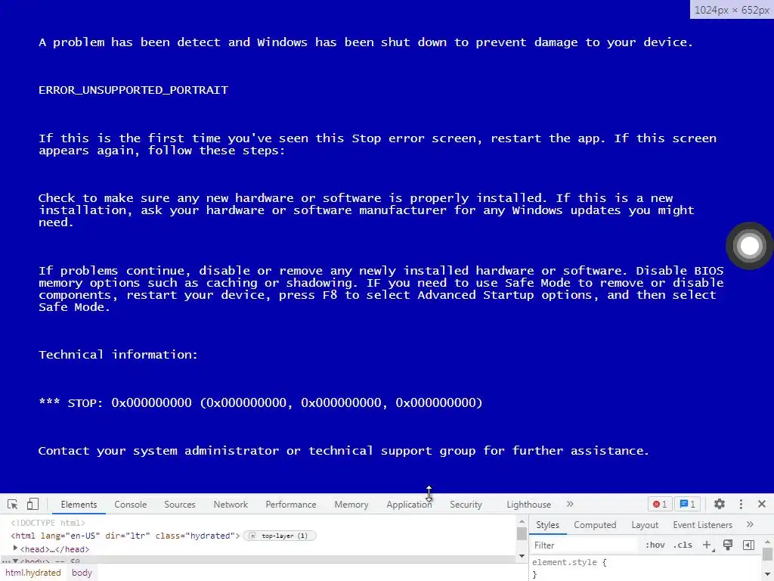Image resolution: width=774 pixels, height=581 pixels.
Task: Open the Security tab
Action: tap(466, 505)
